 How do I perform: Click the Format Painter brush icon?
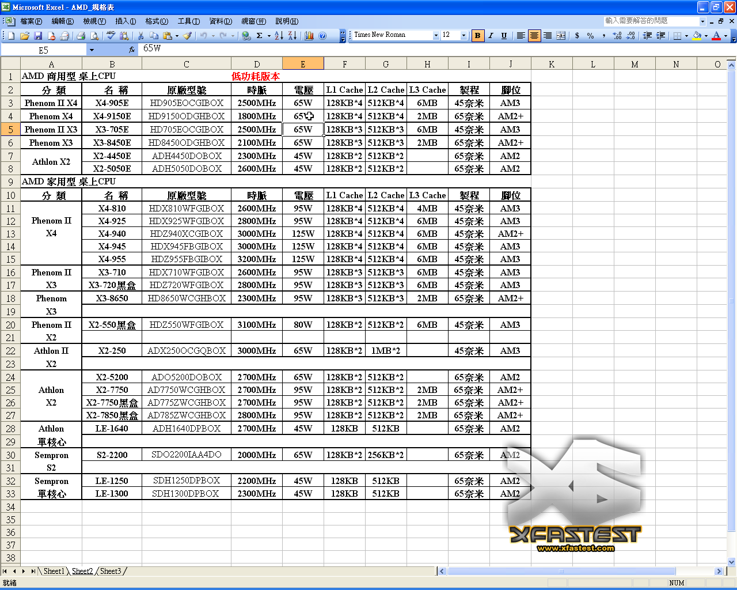(188, 36)
